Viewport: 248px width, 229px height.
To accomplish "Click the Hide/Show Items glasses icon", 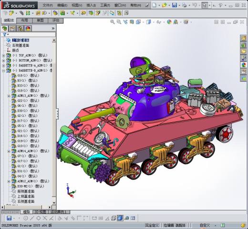I will point(159,22).
